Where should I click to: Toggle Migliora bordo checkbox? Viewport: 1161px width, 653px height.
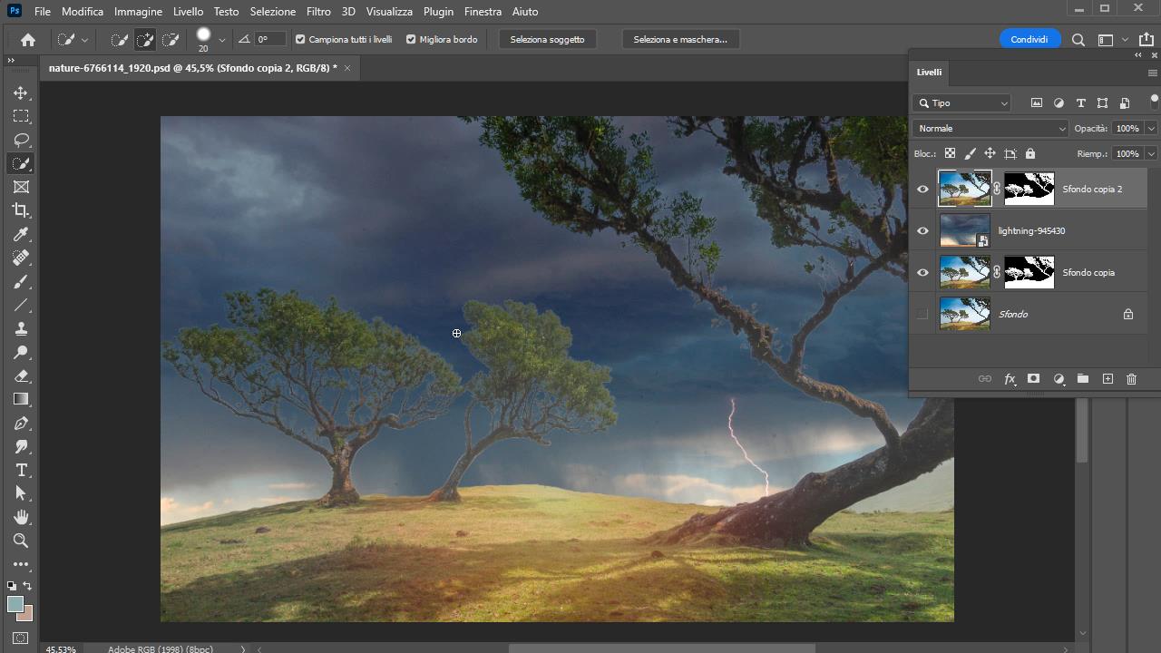[411, 40]
